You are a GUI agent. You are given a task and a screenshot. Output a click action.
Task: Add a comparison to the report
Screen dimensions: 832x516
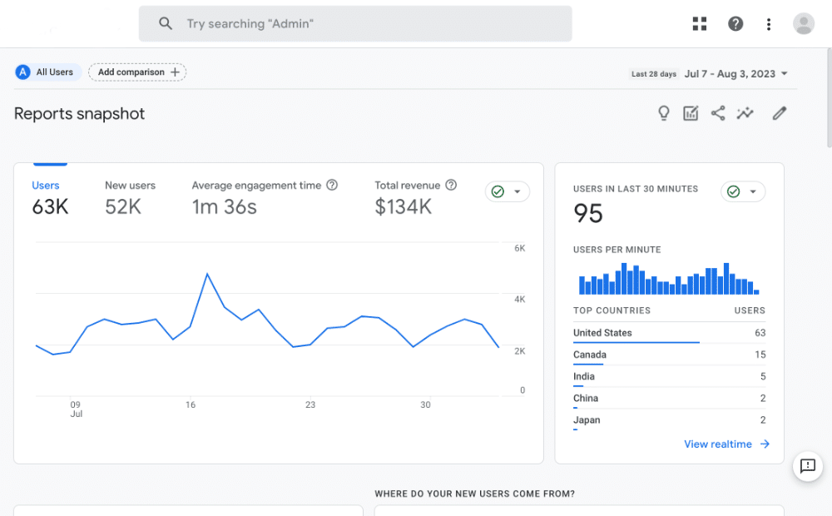click(x=136, y=72)
